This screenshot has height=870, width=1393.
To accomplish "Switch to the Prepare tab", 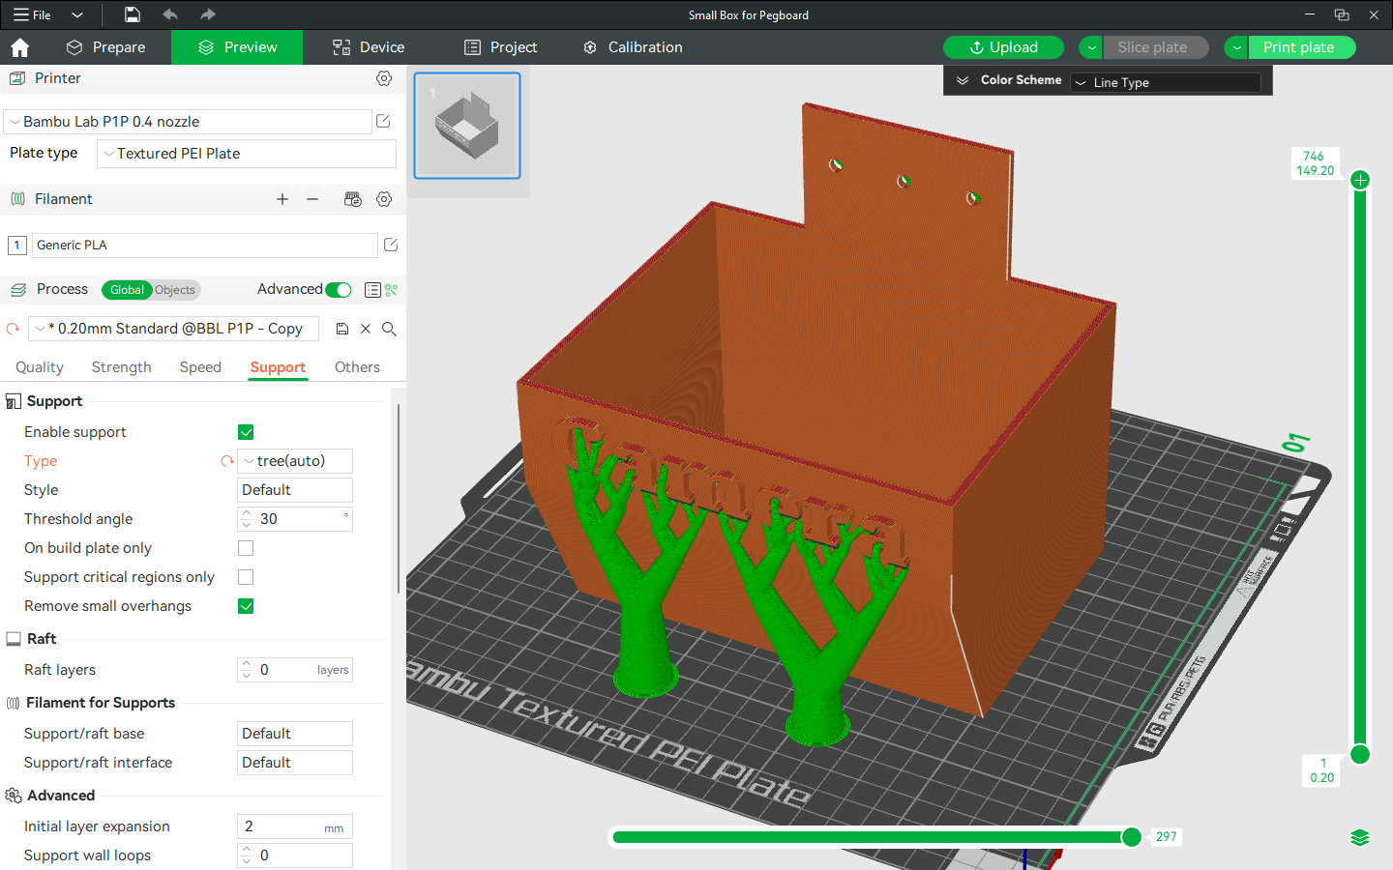I will (x=106, y=47).
